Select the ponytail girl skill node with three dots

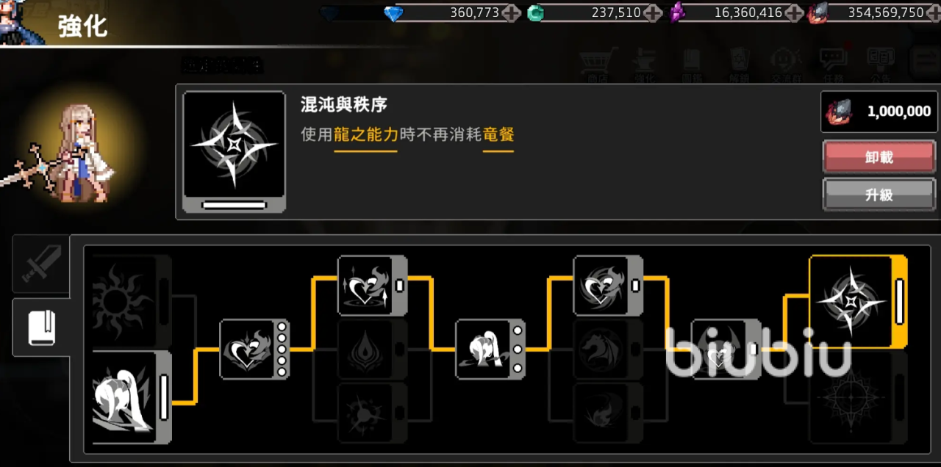click(x=490, y=350)
